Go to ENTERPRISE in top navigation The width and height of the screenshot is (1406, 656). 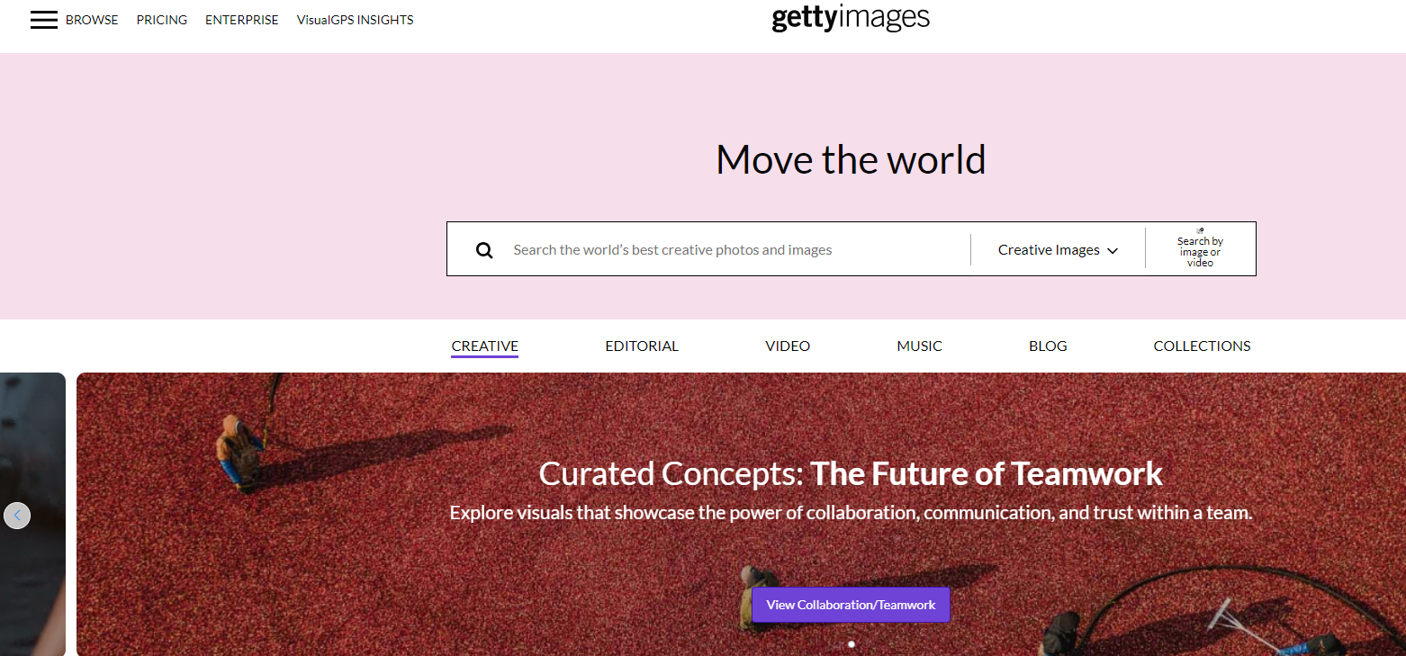(242, 20)
